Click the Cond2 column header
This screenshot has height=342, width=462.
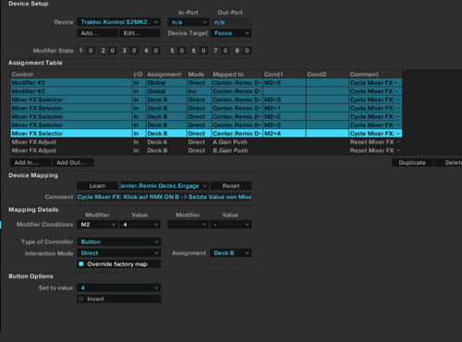[327, 75]
